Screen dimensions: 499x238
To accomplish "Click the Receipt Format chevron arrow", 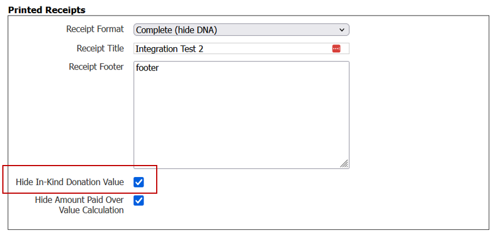I will coord(342,30).
